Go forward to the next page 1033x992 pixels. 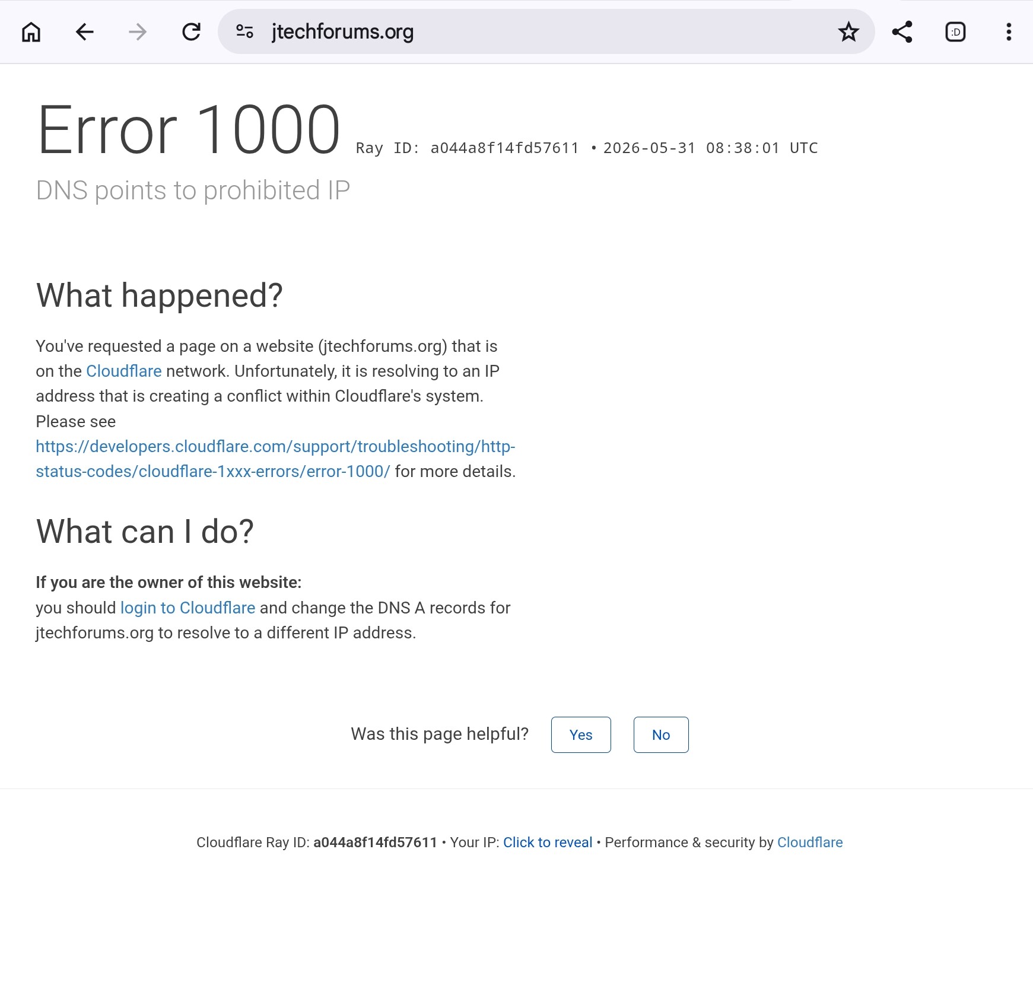coord(138,32)
